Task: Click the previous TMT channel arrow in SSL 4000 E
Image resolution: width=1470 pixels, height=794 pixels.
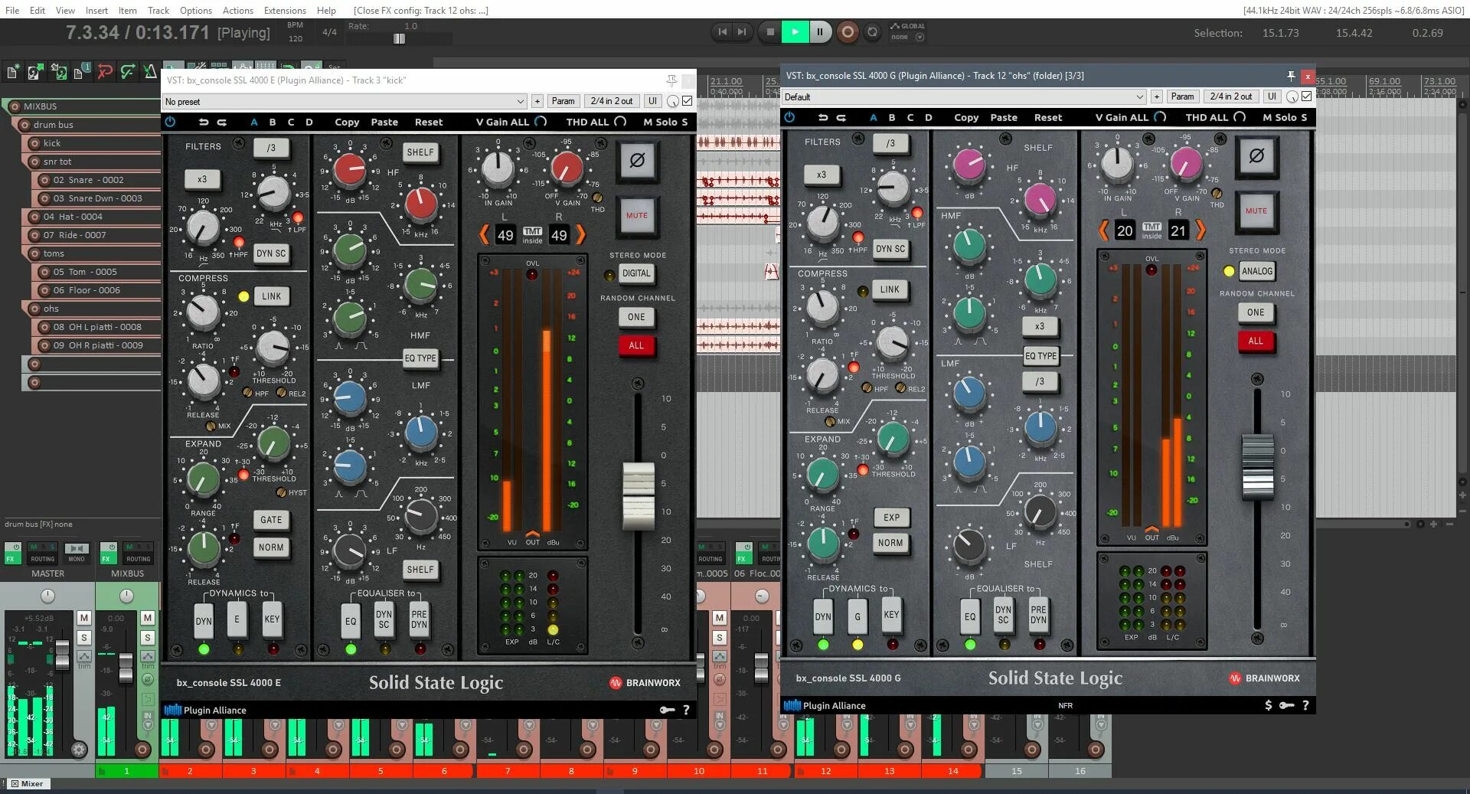Action: click(484, 234)
